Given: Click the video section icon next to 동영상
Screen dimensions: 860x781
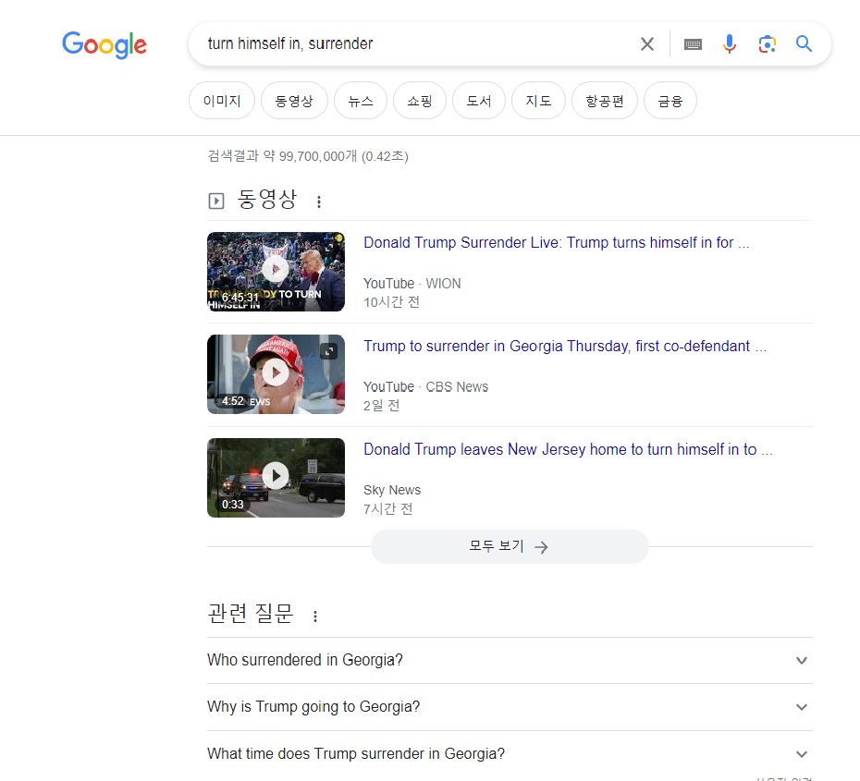Looking at the screenshot, I should (216, 201).
